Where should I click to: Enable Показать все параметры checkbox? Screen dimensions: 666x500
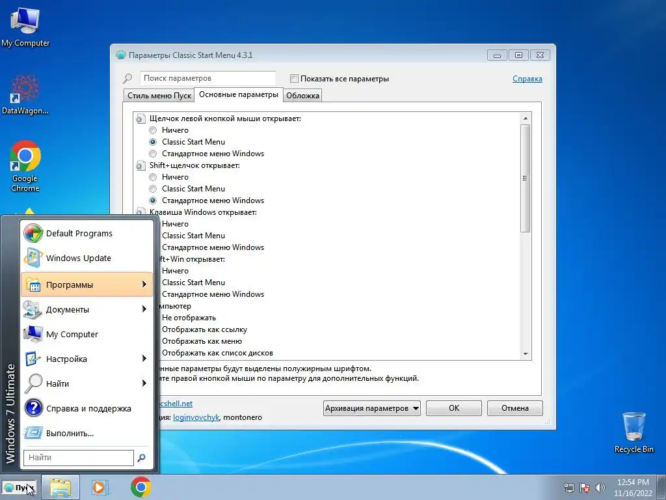tap(294, 78)
